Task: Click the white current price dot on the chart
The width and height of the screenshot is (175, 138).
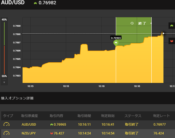Action: 163,33
